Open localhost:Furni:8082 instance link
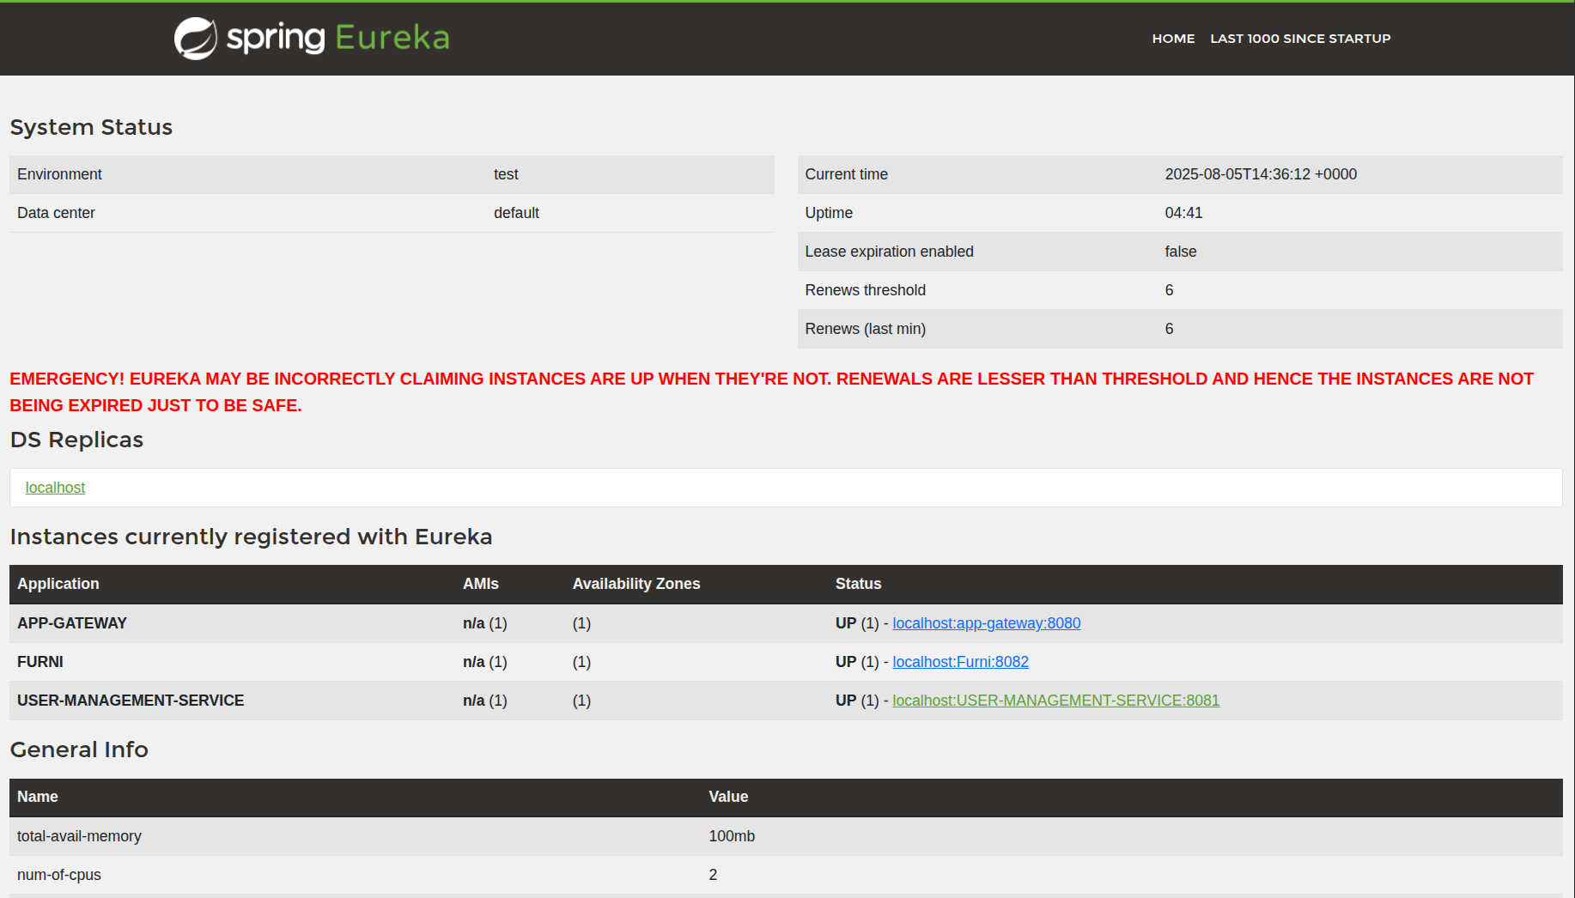 pos(960,662)
